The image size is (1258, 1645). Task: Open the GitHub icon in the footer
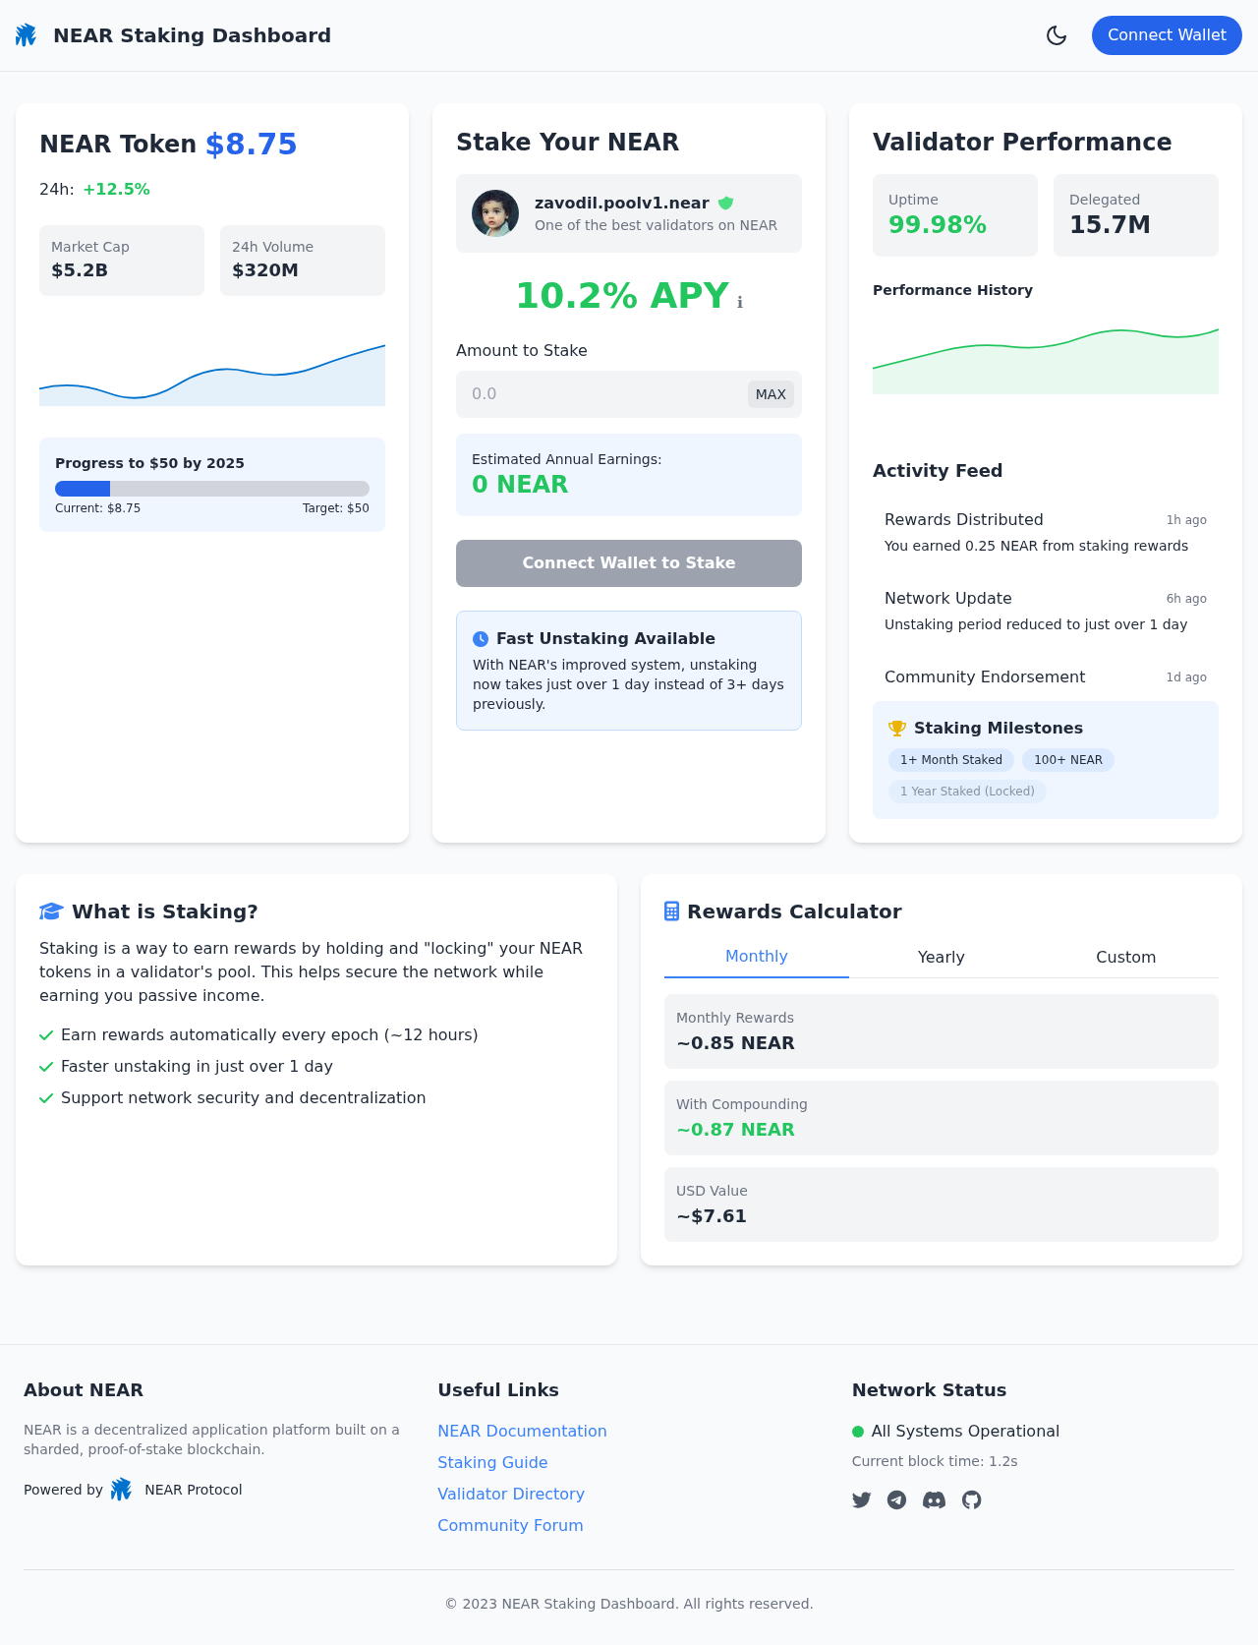[x=972, y=1499]
